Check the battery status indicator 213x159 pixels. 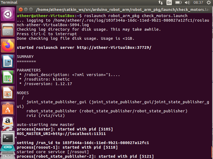(x=178, y=2)
